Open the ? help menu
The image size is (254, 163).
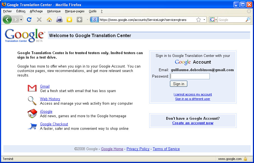pyautogui.click(x=102, y=11)
